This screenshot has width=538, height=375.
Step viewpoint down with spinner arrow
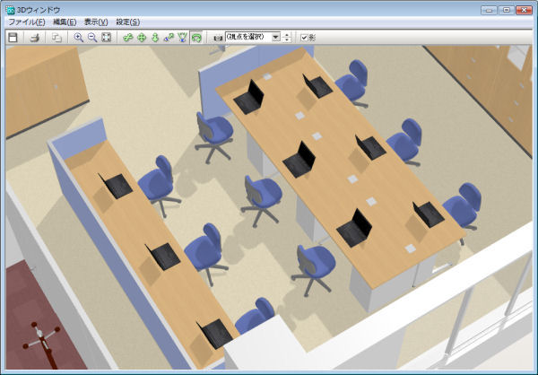(x=287, y=39)
